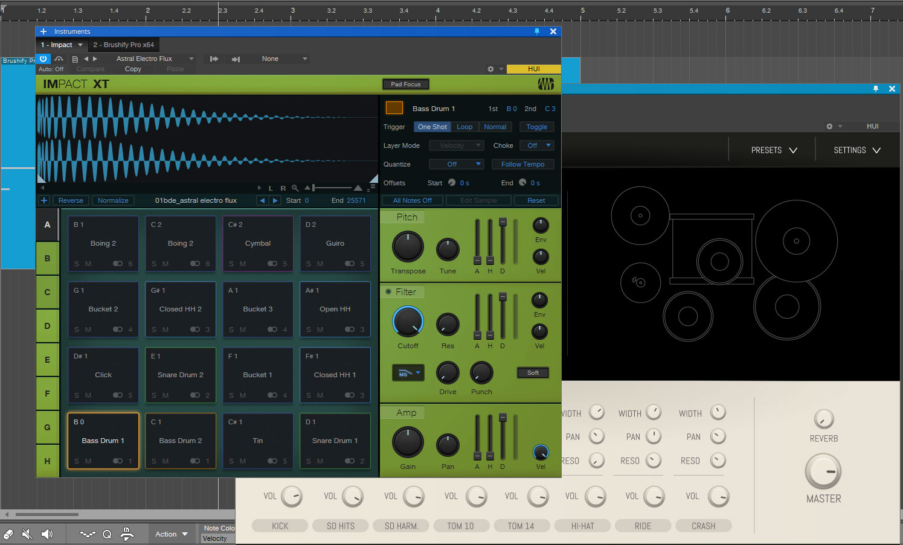Load previous preset with left arrow
Viewport: 903px width, 545px height.
tap(86, 59)
